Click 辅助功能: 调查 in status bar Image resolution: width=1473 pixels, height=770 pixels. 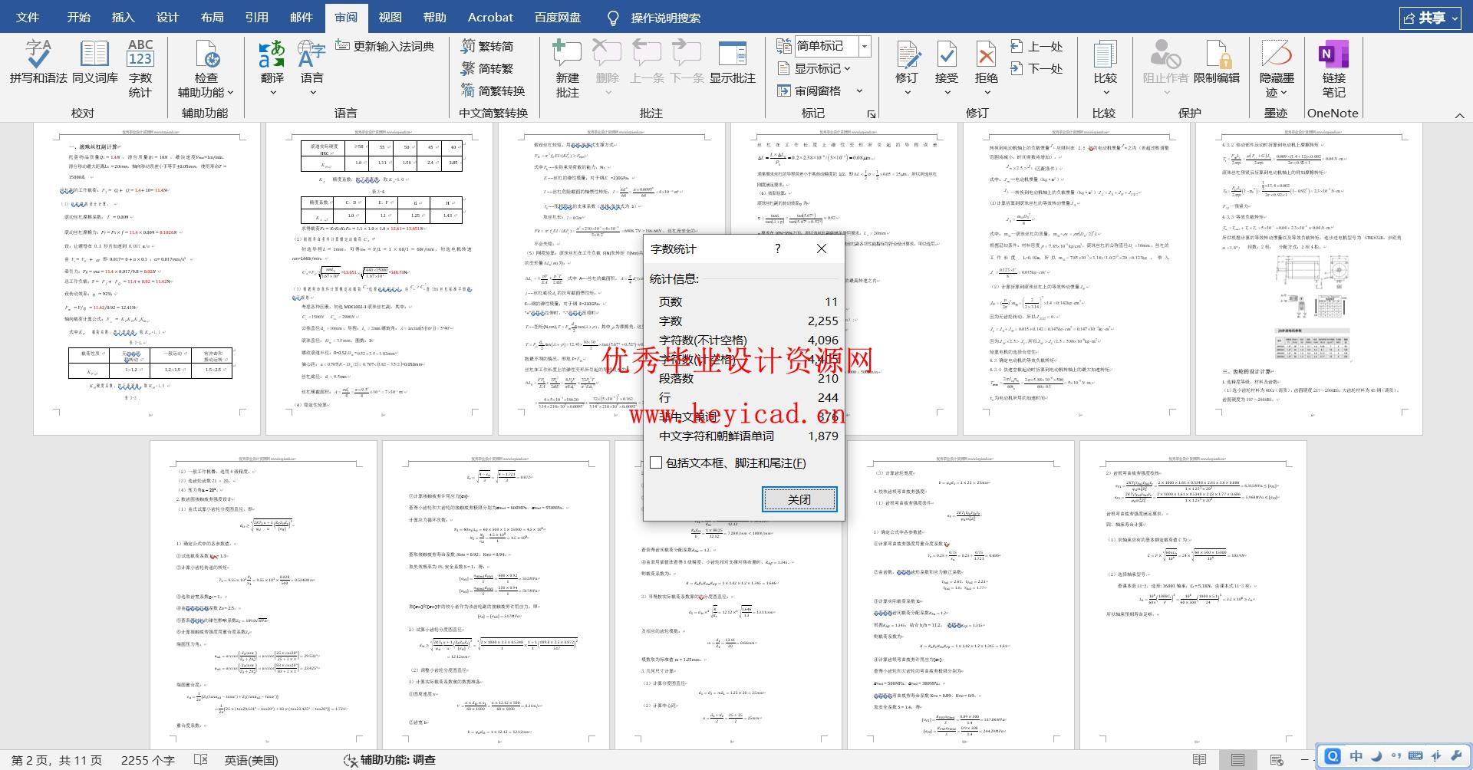(390, 760)
